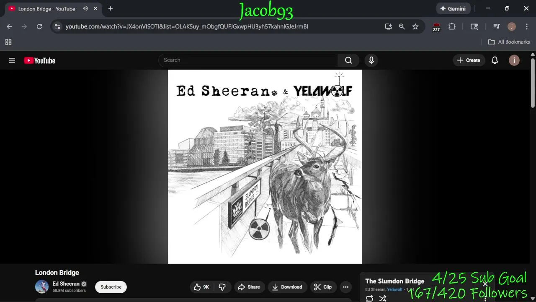Open apps grid in bookmarks bar

(x=8, y=42)
